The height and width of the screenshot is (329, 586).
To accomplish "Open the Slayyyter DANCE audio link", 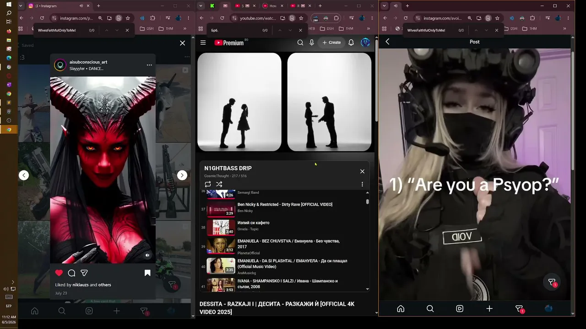I will coord(87,69).
